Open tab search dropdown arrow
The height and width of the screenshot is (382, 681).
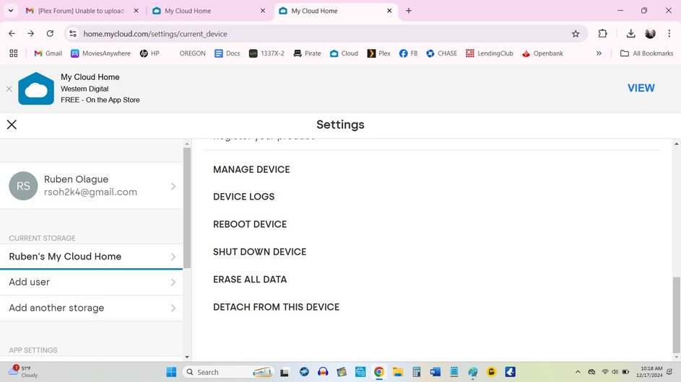(x=11, y=11)
